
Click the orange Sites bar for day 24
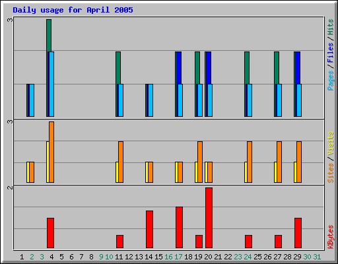250,162
